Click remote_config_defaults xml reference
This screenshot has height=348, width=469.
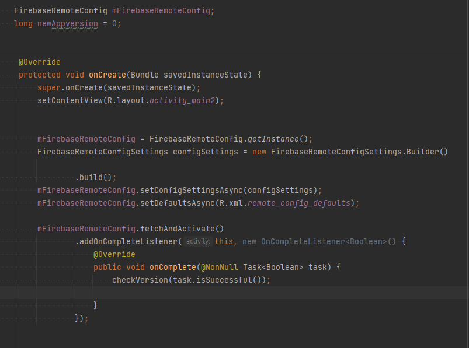[299, 203]
